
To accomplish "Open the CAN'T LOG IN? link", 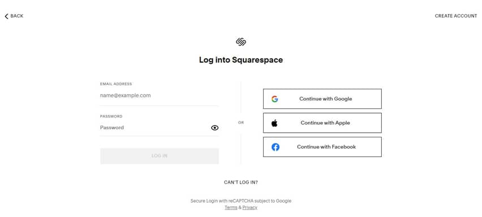I will (241, 183).
